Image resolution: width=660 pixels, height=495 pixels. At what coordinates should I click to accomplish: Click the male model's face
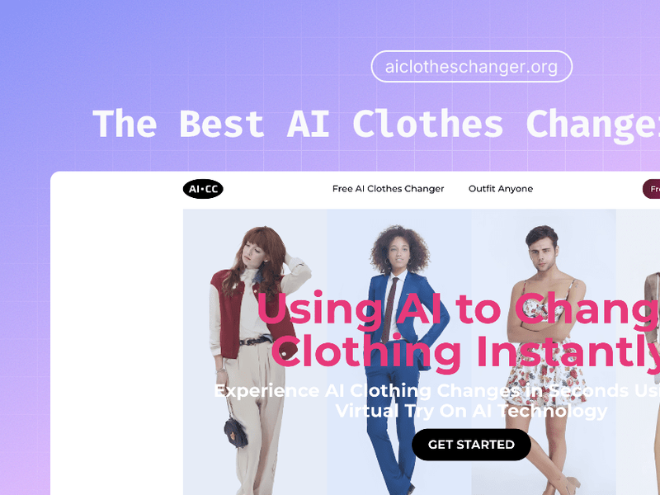tap(542, 255)
